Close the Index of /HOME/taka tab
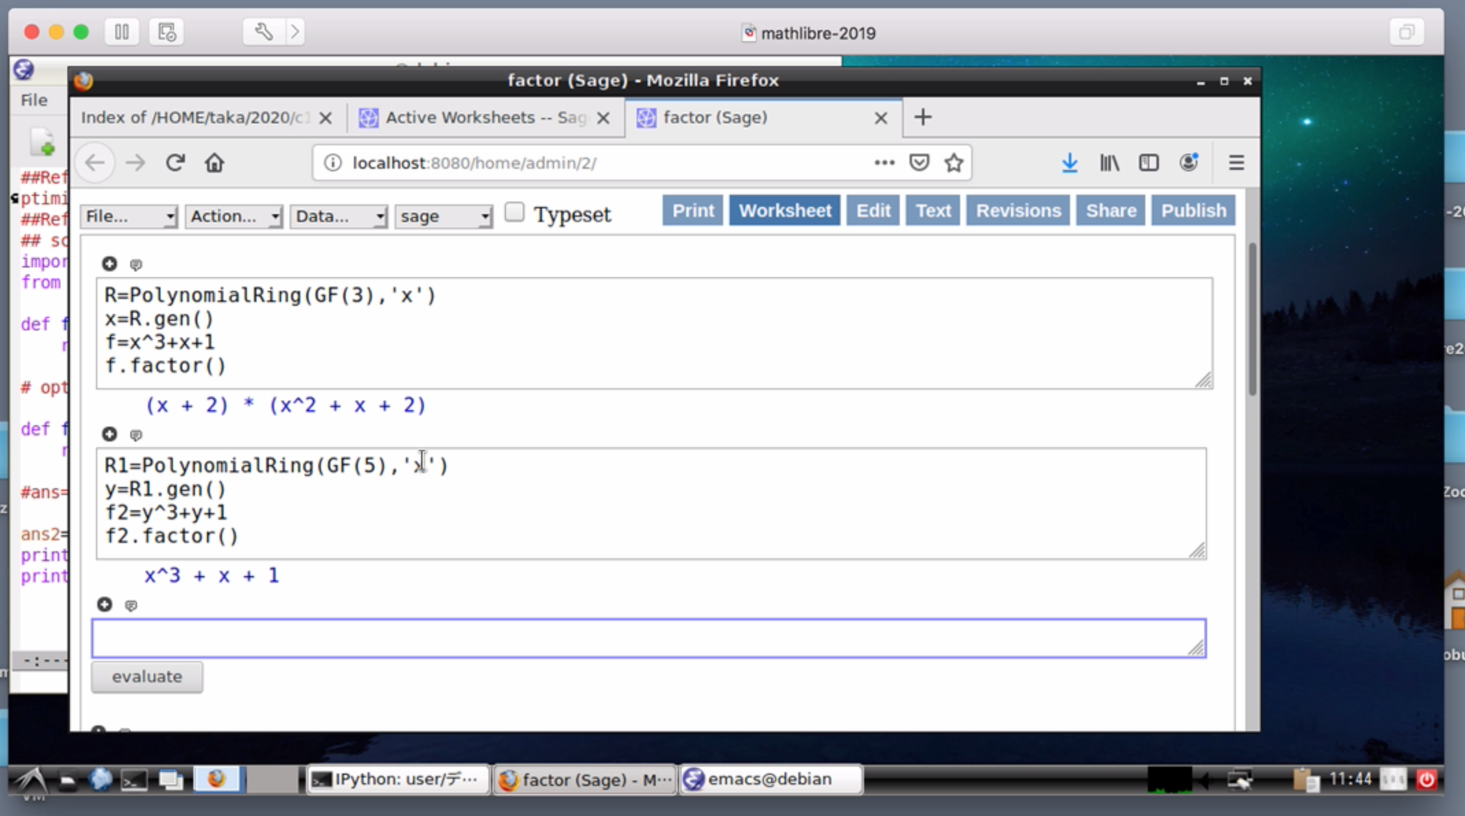This screenshot has width=1465, height=816. 326,118
